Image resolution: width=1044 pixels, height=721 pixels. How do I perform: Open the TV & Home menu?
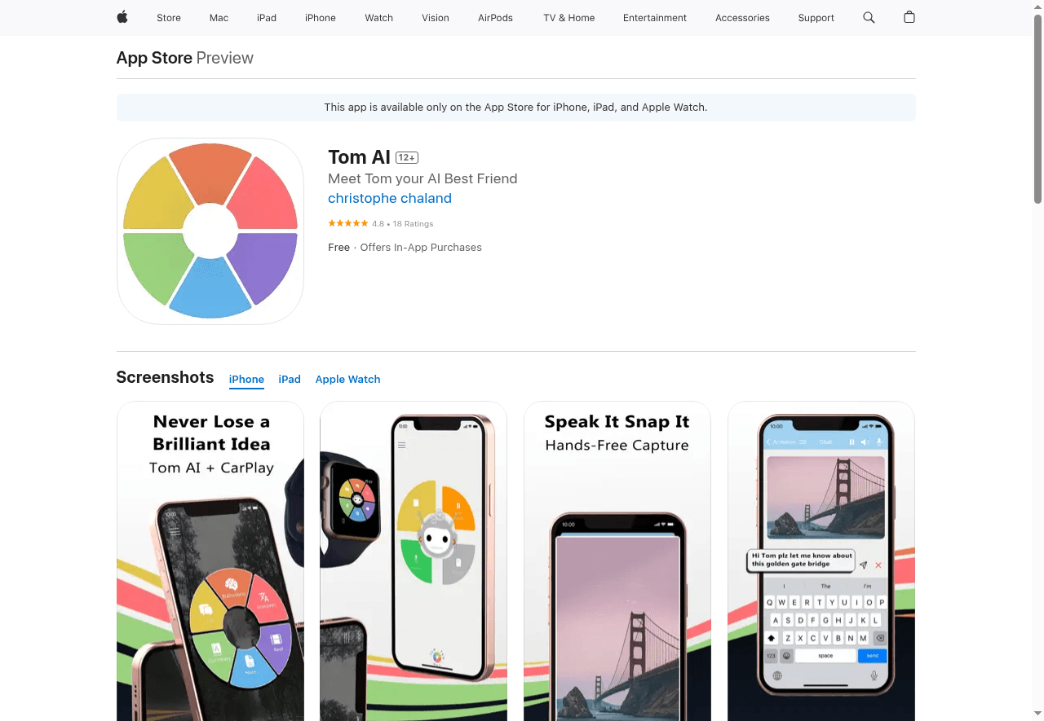coord(569,17)
